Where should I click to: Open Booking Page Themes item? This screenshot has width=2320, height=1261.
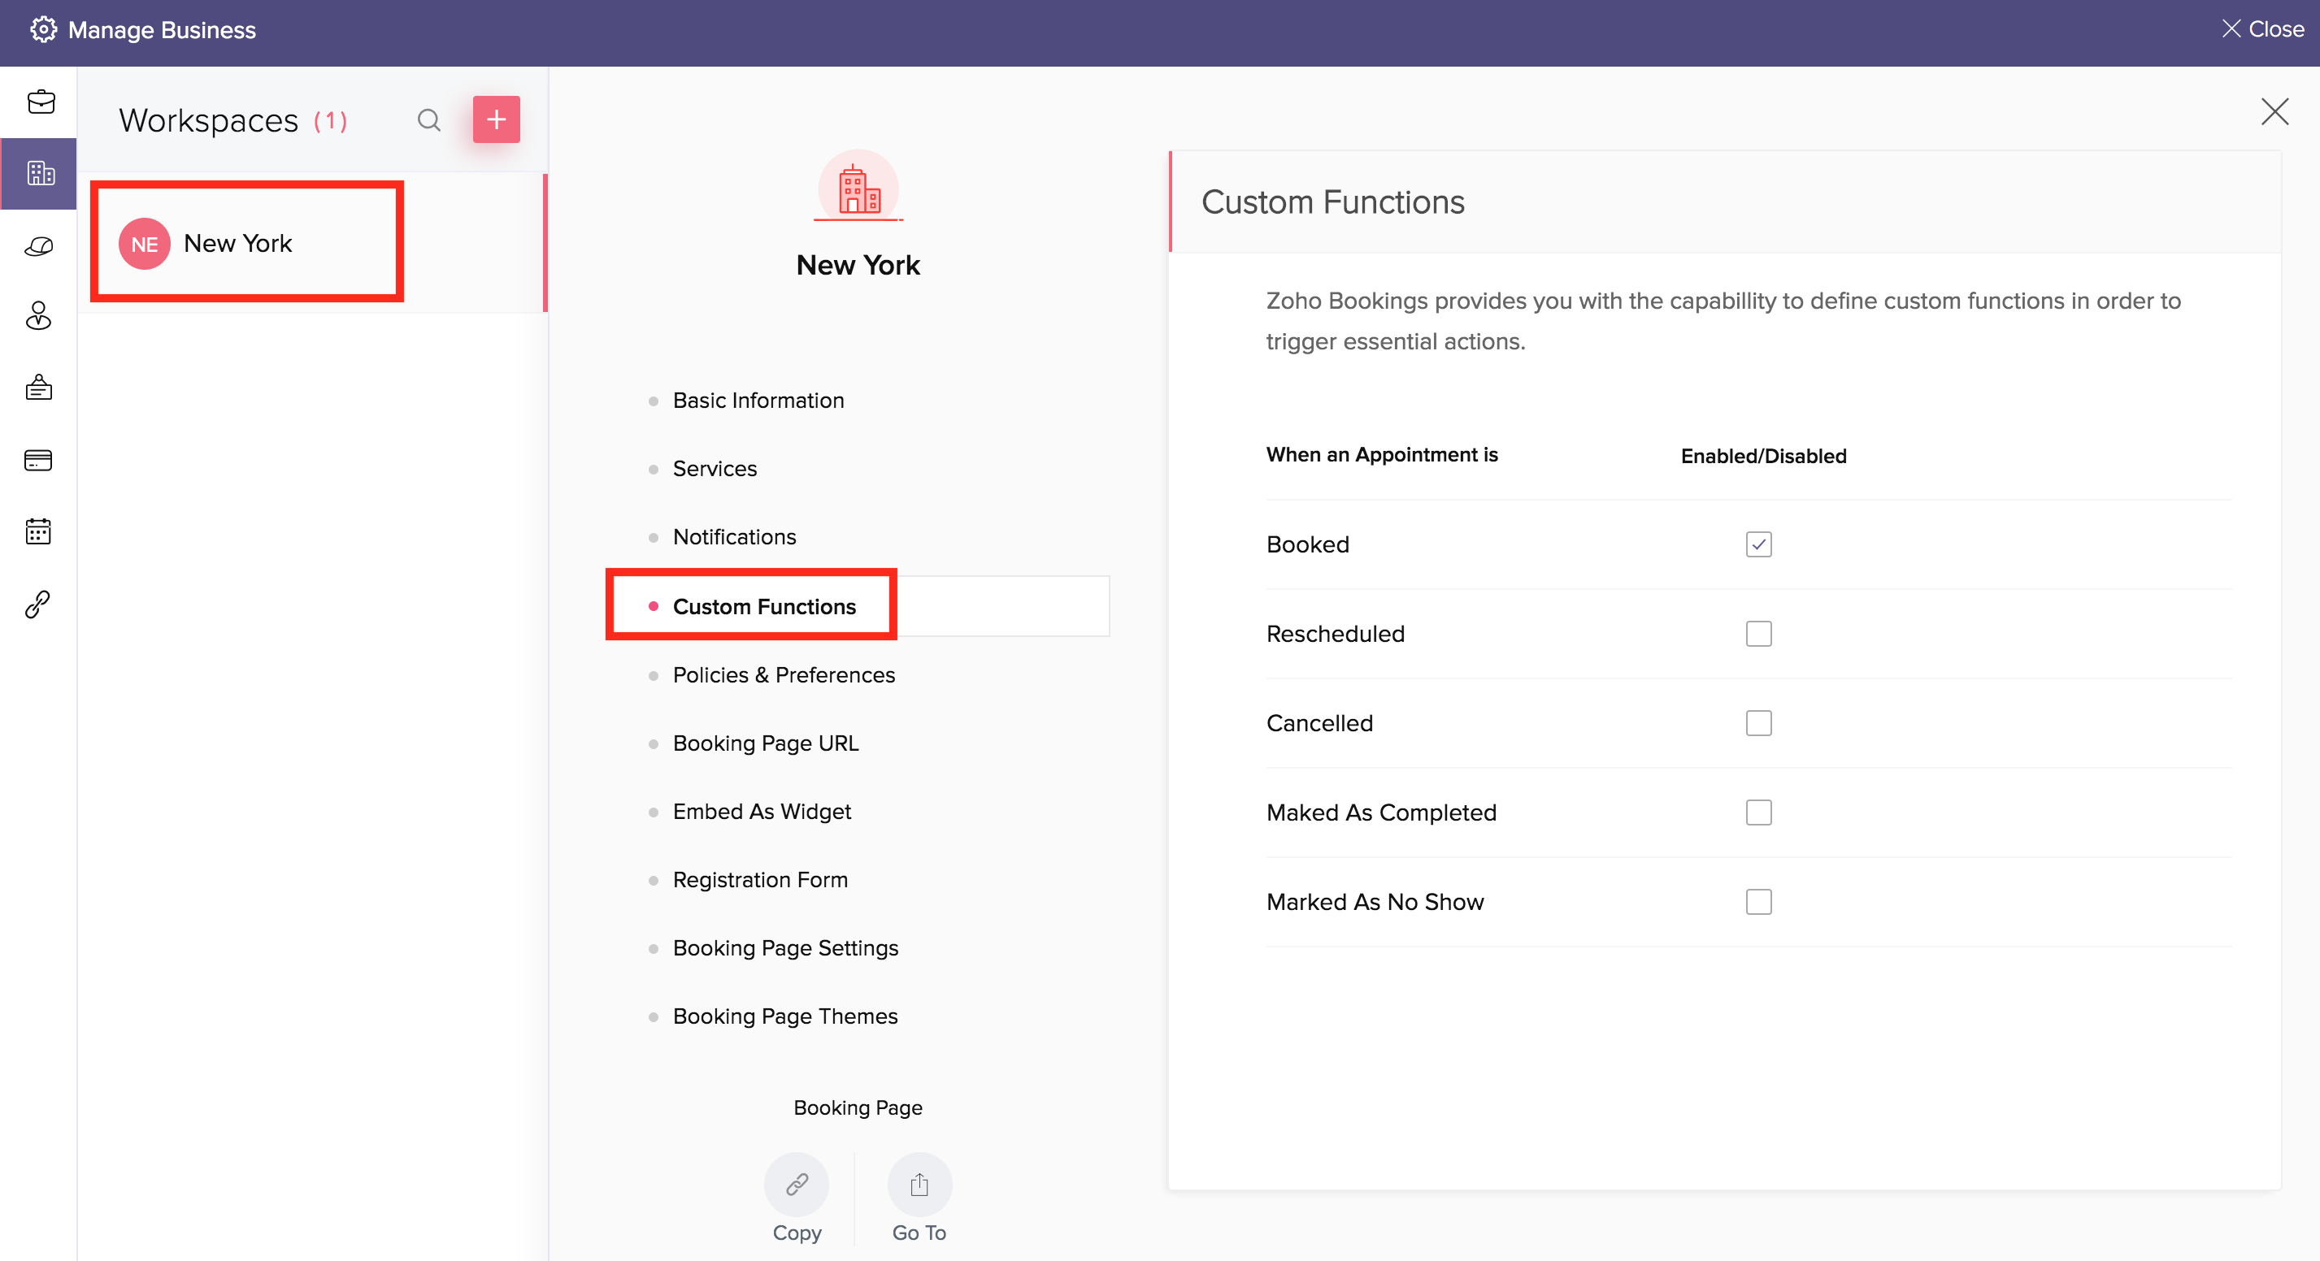(784, 1016)
